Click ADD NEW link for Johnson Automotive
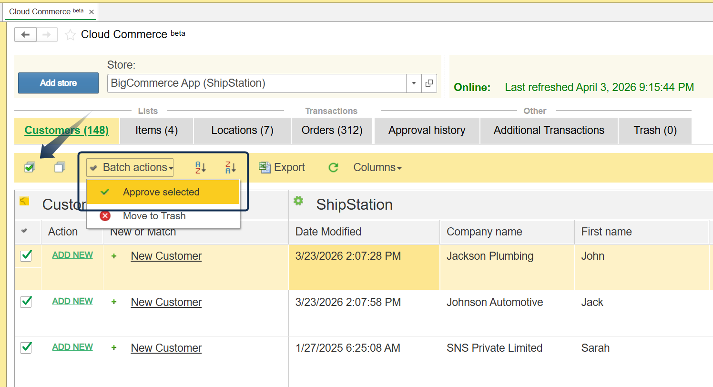 [72, 301]
